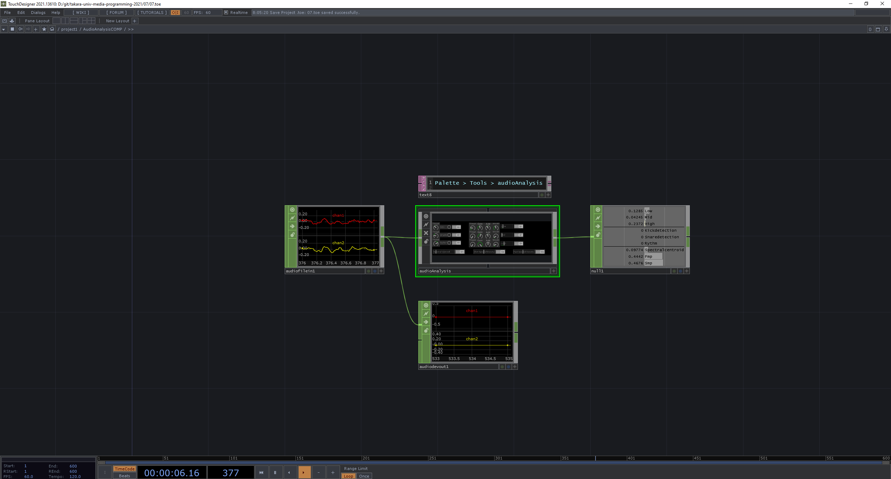This screenshot has height=479, width=891.
Task: Open the pane type dropdown arrow
Action: (3, 29)
